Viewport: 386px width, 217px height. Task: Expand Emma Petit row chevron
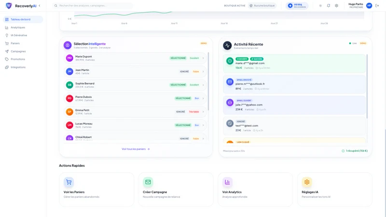tap(203, 112)
